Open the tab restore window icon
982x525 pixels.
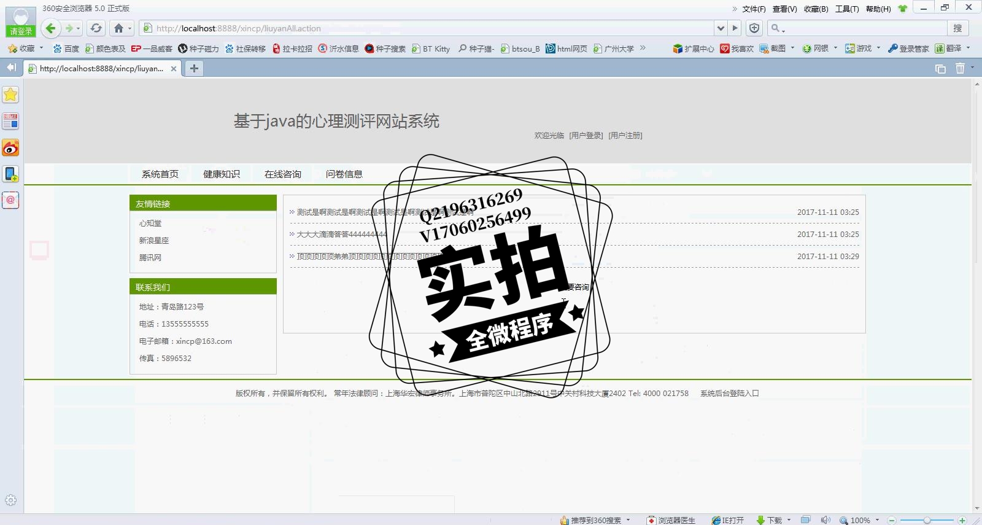point(940,69)
